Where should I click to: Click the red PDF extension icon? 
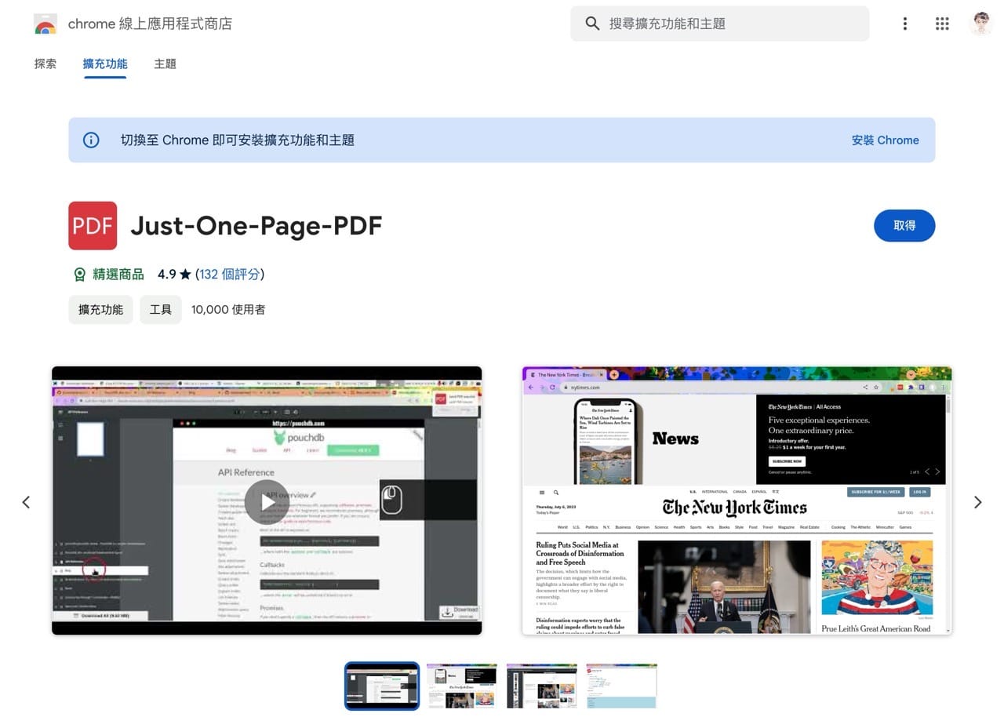93,226
